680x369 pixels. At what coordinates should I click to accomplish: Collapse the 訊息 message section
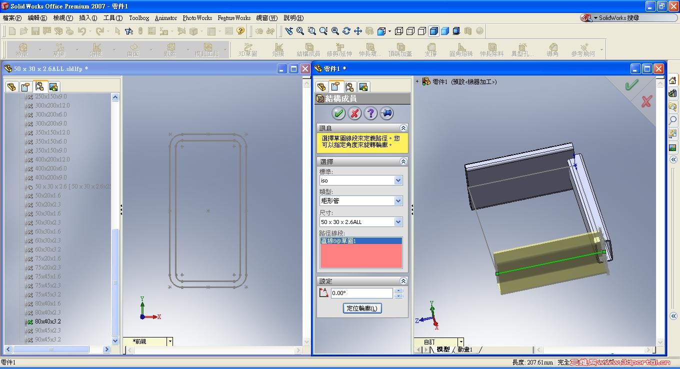403,128
